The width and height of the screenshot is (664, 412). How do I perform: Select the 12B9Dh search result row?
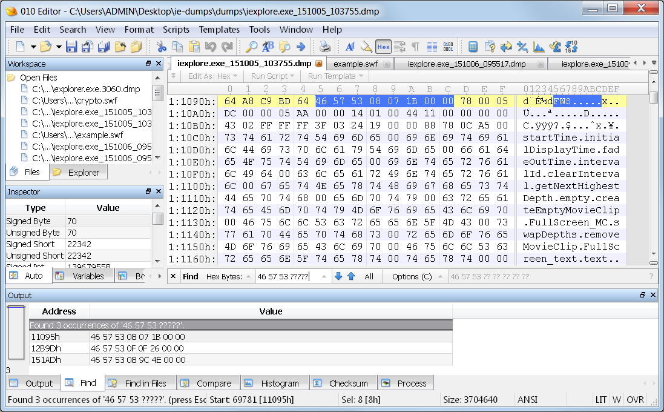(240, 348)
